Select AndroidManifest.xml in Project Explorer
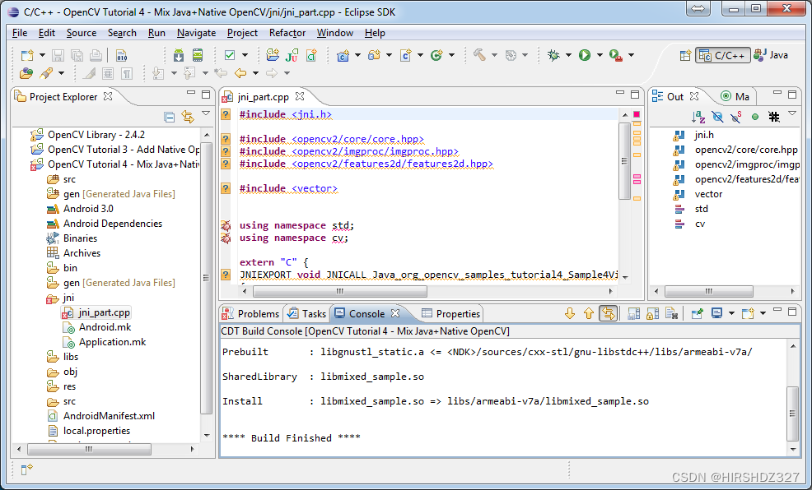The image size is (812, 490). [x=109, y=416]
